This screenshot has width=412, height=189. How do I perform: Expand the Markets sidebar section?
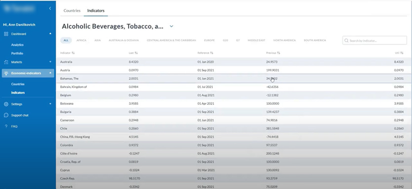(50, 62)
